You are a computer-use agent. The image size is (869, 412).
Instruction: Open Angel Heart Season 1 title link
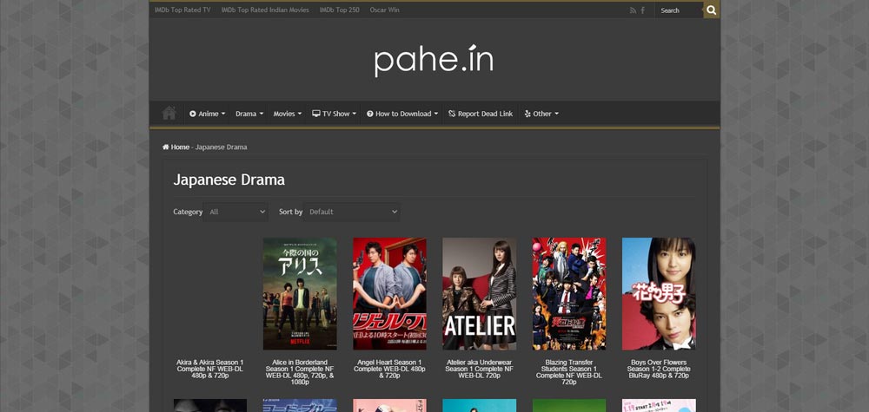click(389, 369)
